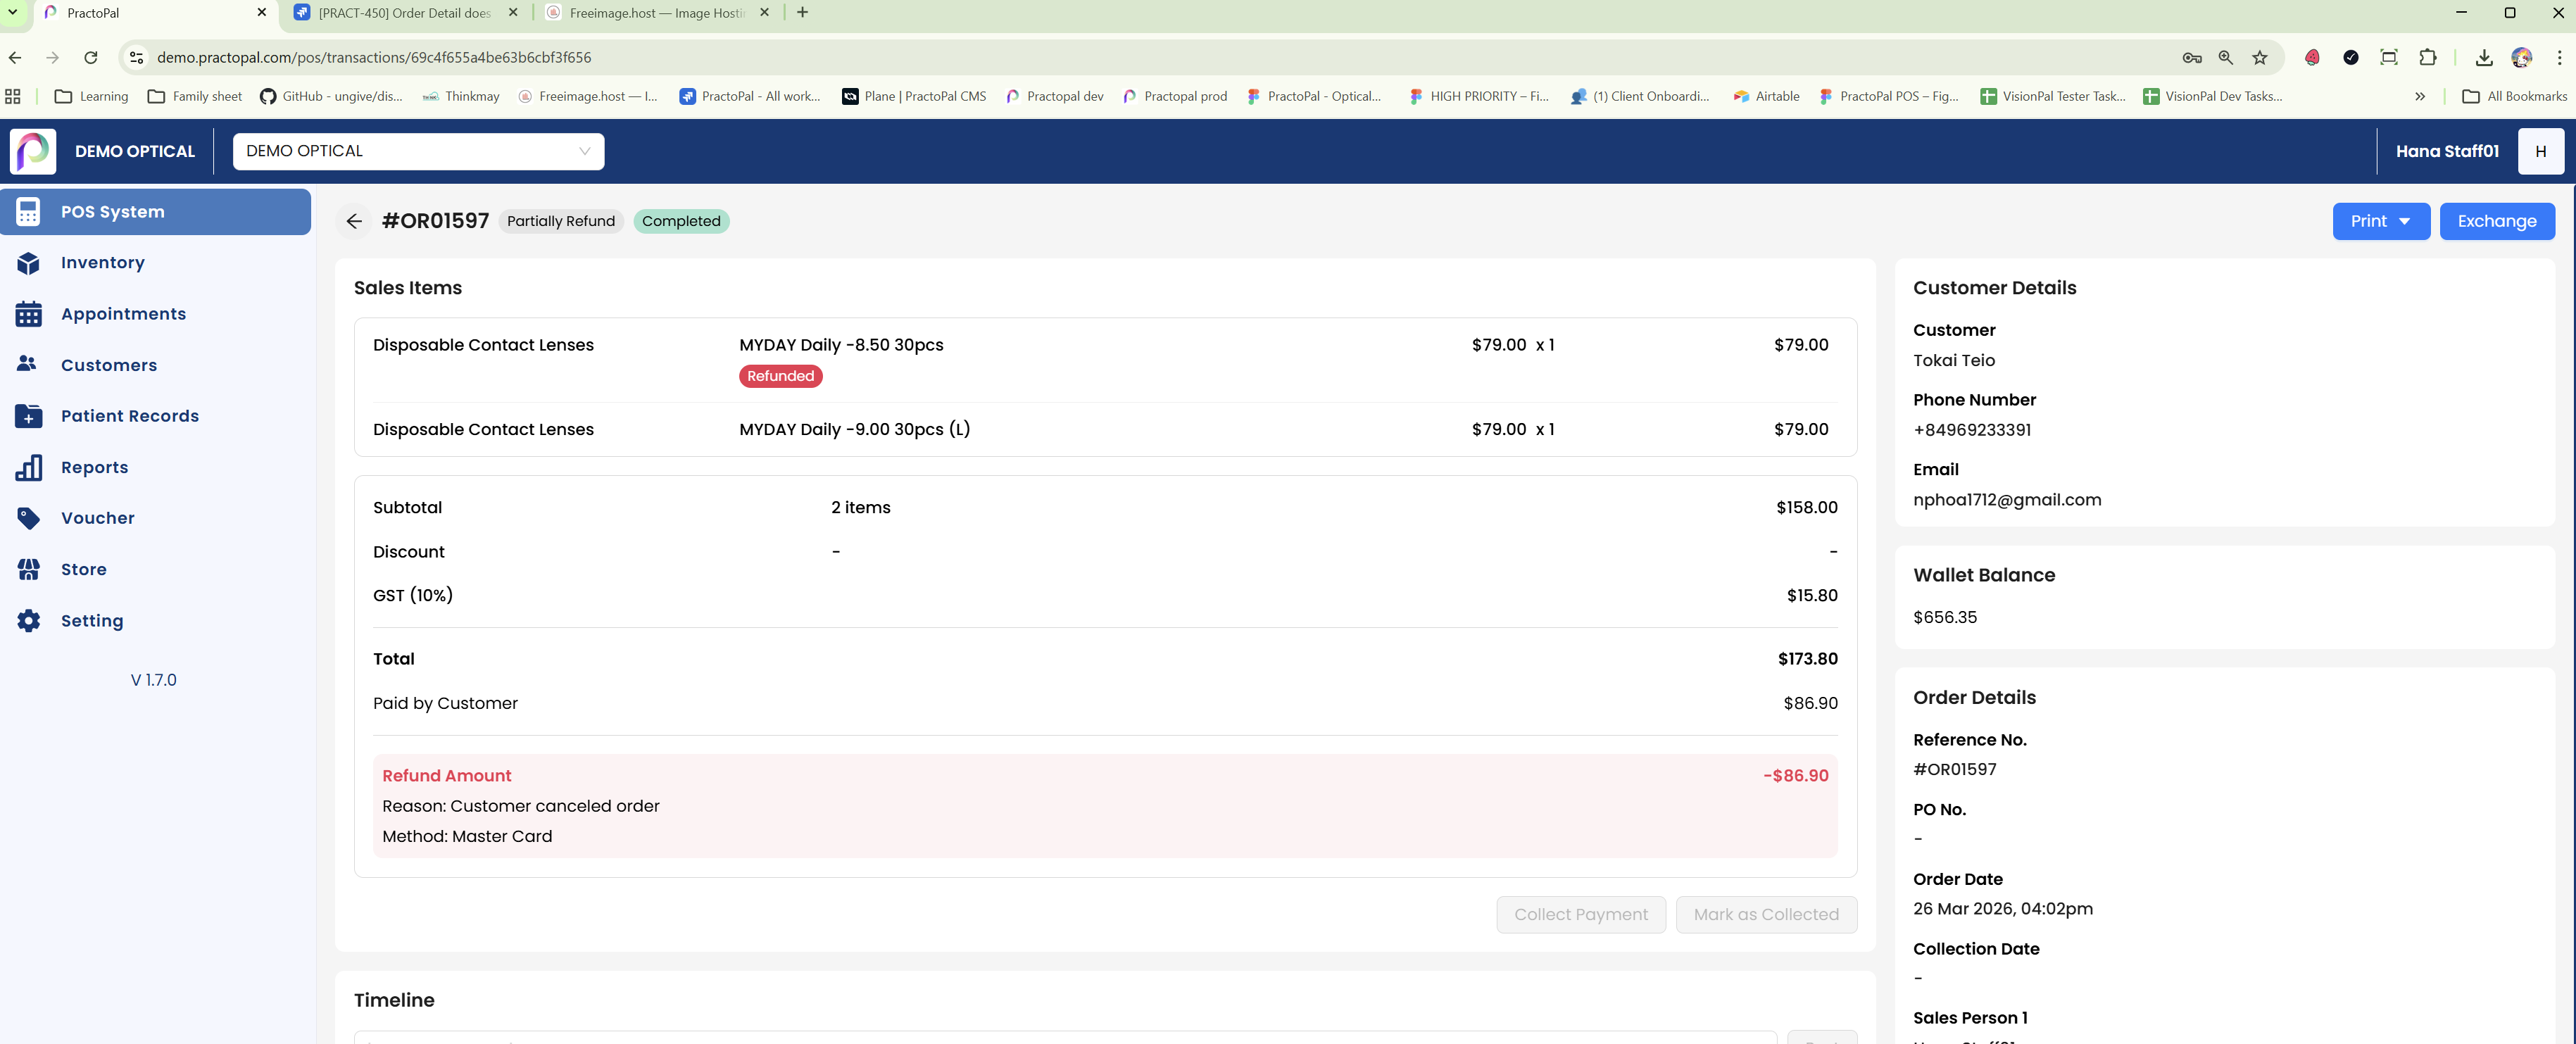This screenshot has height=1044, width=2576.
Task: Click the back arrow beside #OR01597
Action: (354, 221)
